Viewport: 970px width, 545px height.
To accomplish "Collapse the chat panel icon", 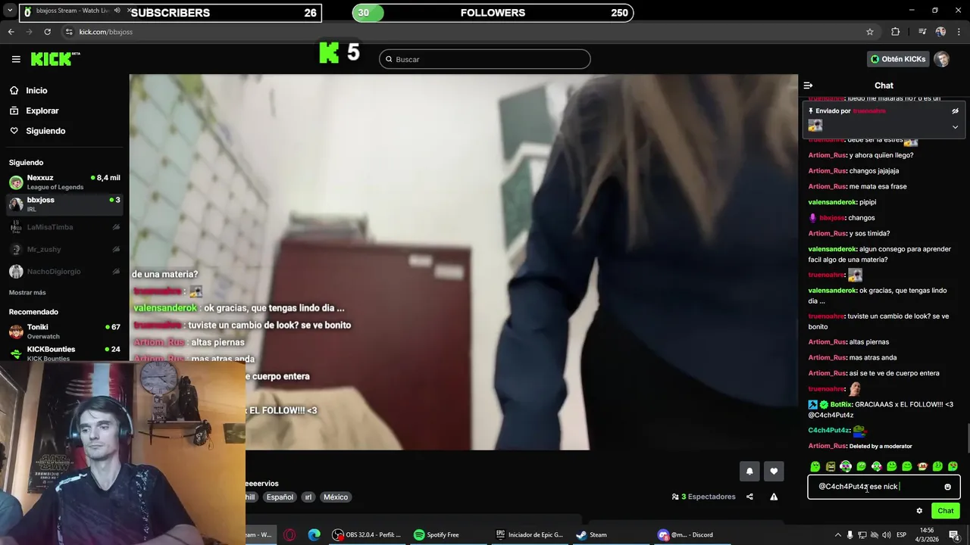I will pos(808,86).
